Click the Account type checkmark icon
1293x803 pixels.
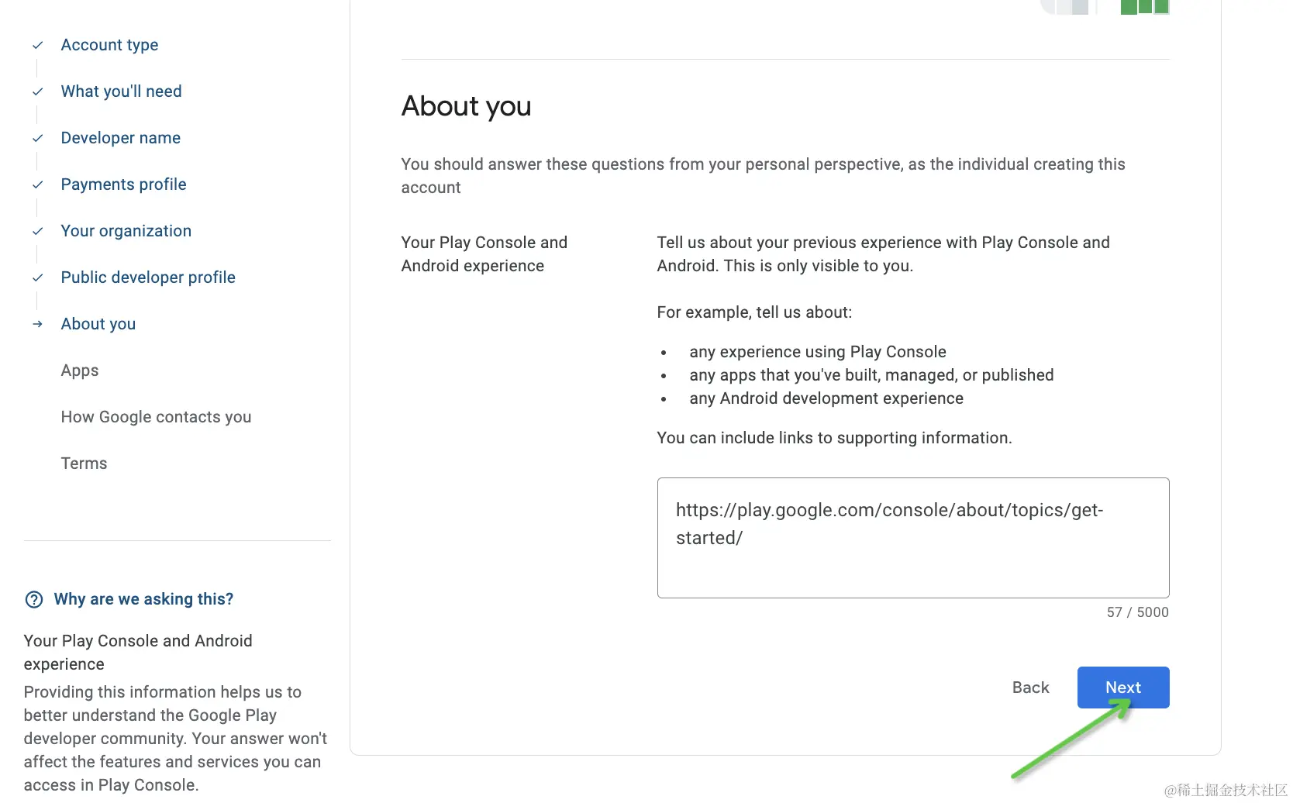point(37,45)
